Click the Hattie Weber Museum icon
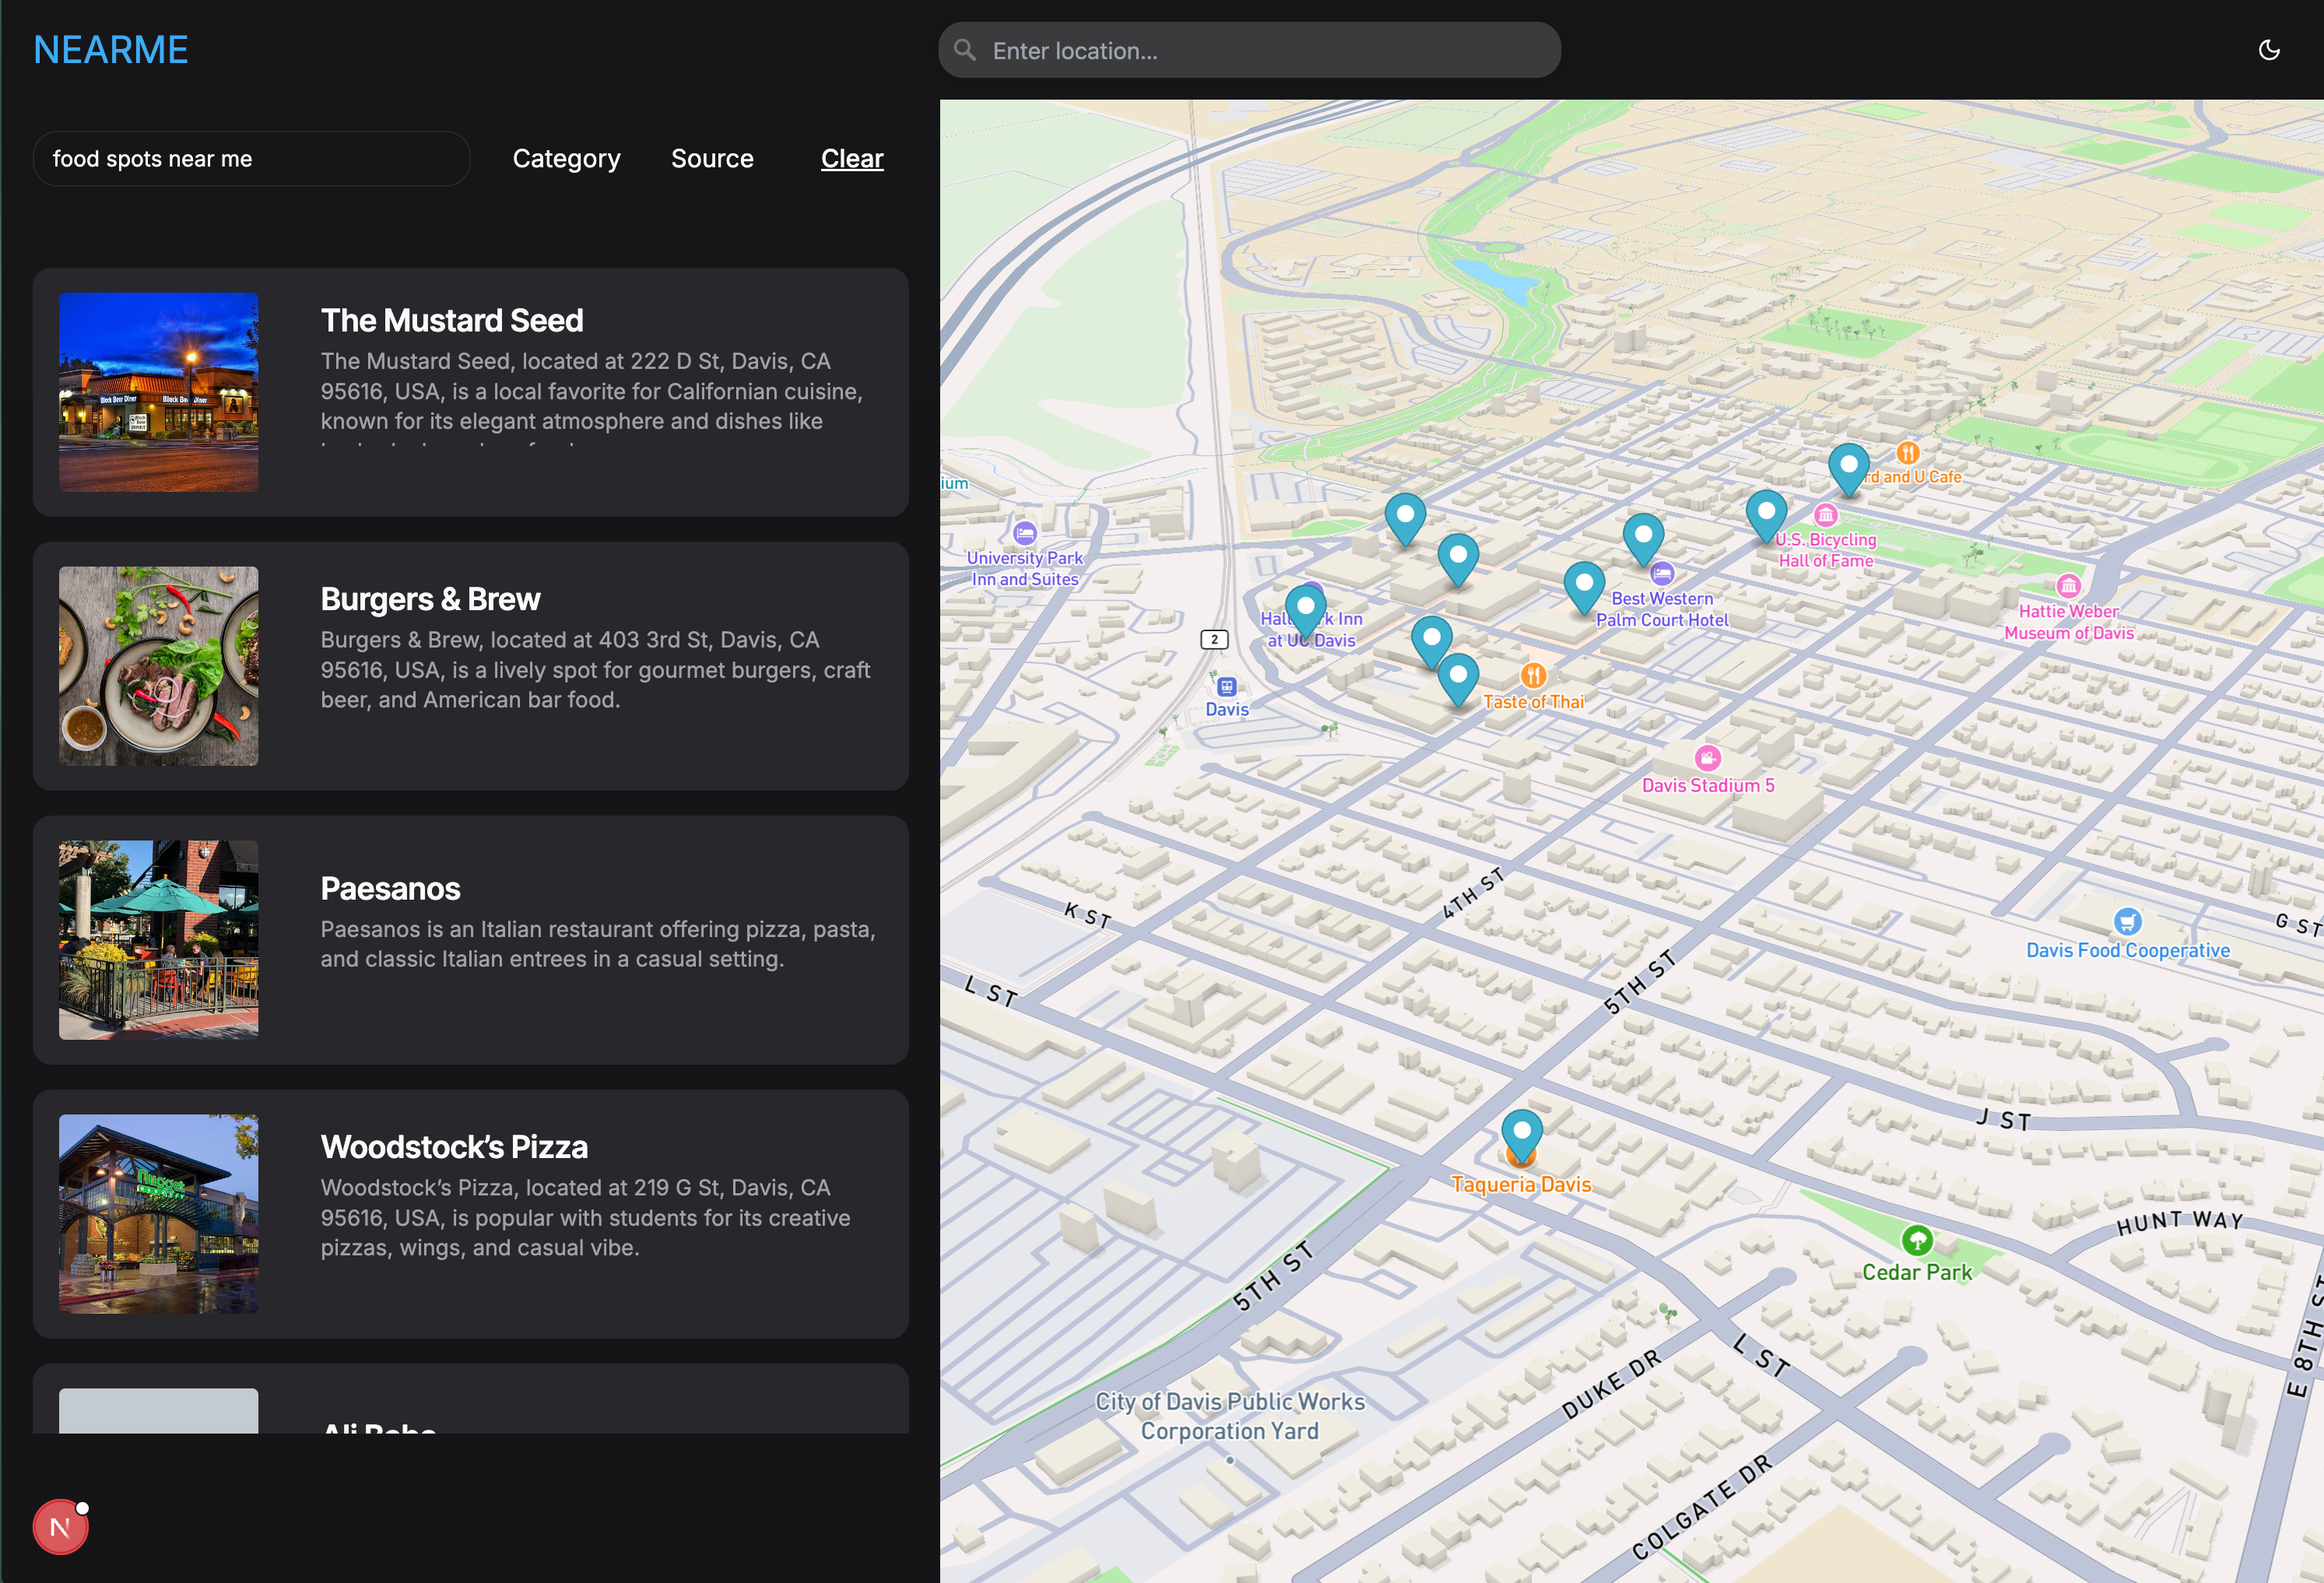Screen dimensions: 2324x1583 tap(2068, 585)
